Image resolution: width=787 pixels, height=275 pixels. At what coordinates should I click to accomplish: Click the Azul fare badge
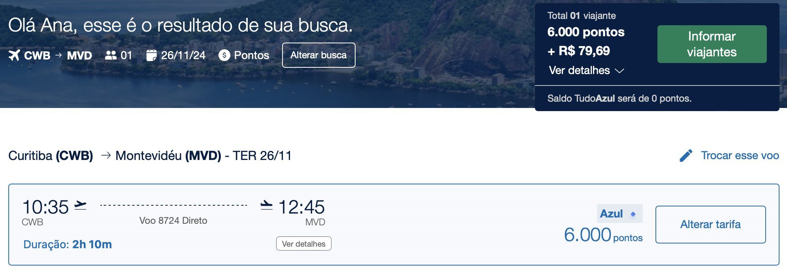point(619,214)
